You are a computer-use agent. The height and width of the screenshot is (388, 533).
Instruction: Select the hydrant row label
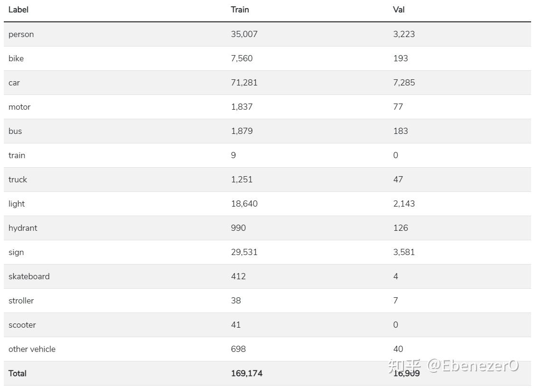click(x=23, y=228)
